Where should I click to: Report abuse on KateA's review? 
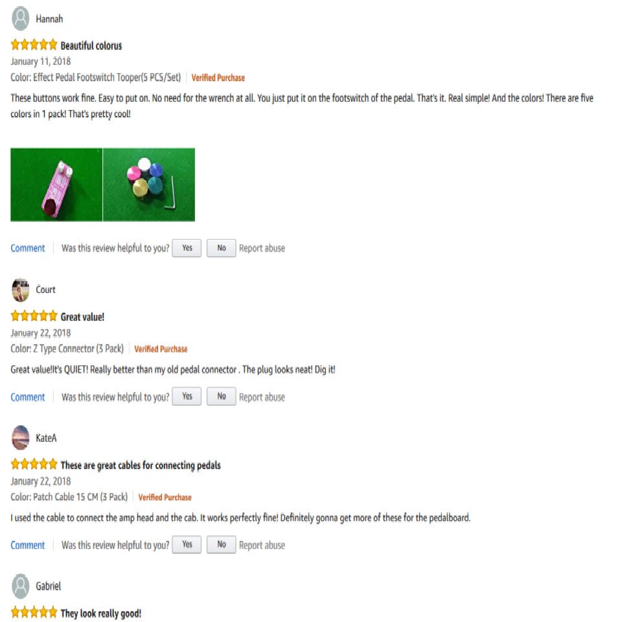pos(262,546)
